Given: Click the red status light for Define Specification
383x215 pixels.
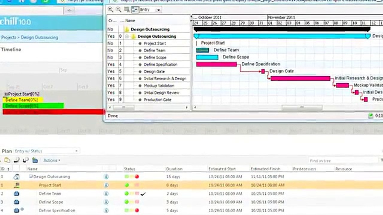Looking at the screenshot, I should click(x=137, y=210).
